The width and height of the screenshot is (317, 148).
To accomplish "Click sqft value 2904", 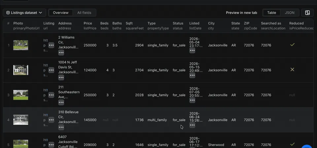I will pyautogui.click(x=139, y=45).
